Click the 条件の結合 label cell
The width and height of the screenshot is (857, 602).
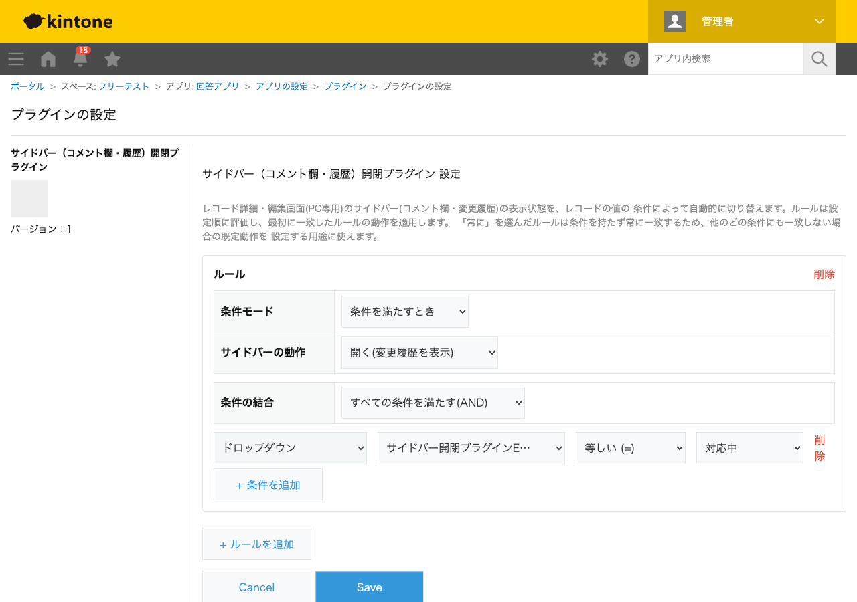coord(274,403)
